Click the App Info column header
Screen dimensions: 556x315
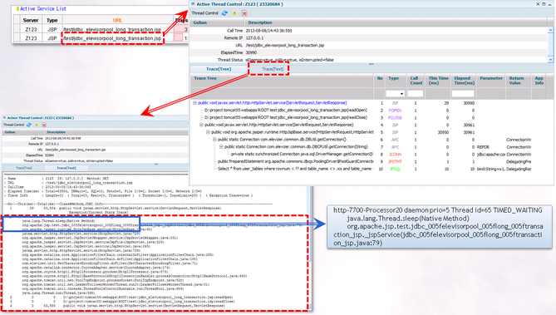click(x=539, y=81)
